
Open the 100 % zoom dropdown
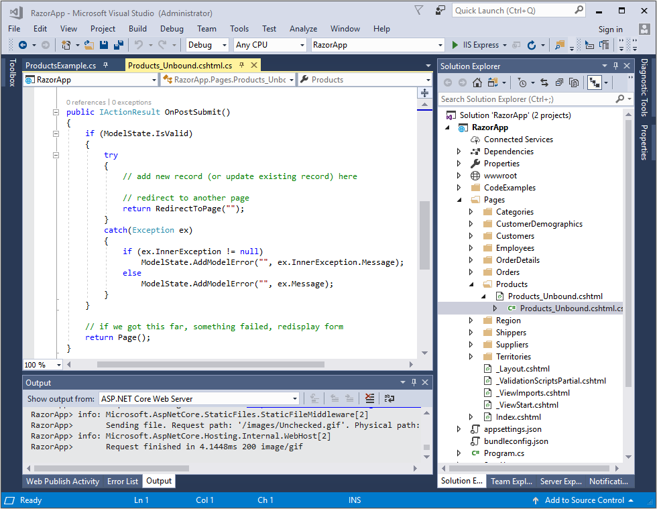(x=59, y=365)
